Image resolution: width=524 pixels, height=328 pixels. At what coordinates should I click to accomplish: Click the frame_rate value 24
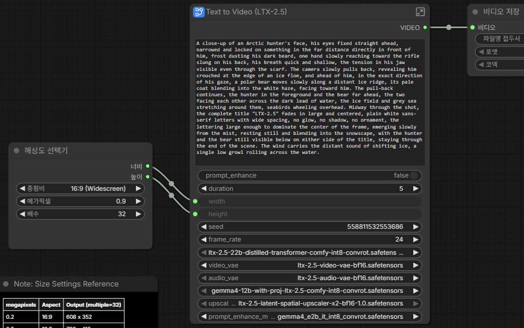click(399, 239)
